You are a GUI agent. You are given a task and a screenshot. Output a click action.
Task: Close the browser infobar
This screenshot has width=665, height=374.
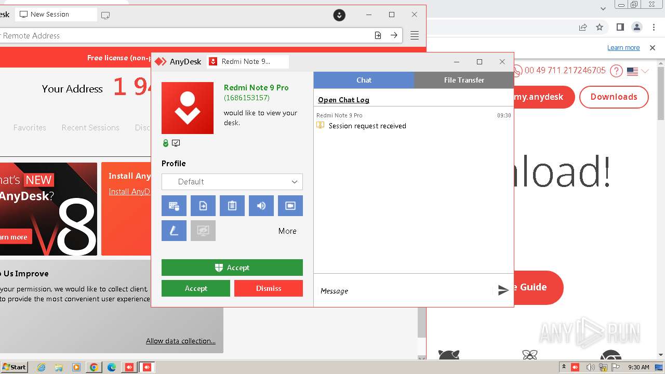point(653,48)
